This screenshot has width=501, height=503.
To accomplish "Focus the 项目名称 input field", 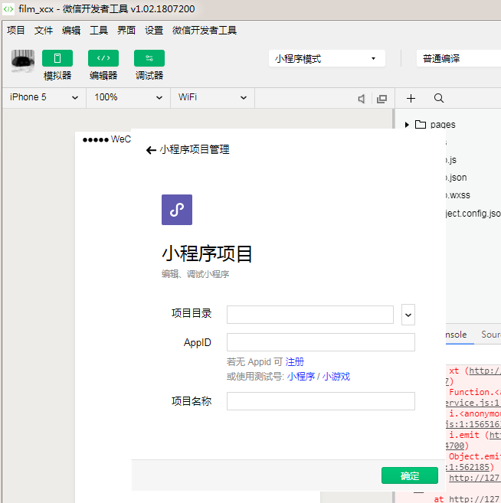I will coord(321,401).
